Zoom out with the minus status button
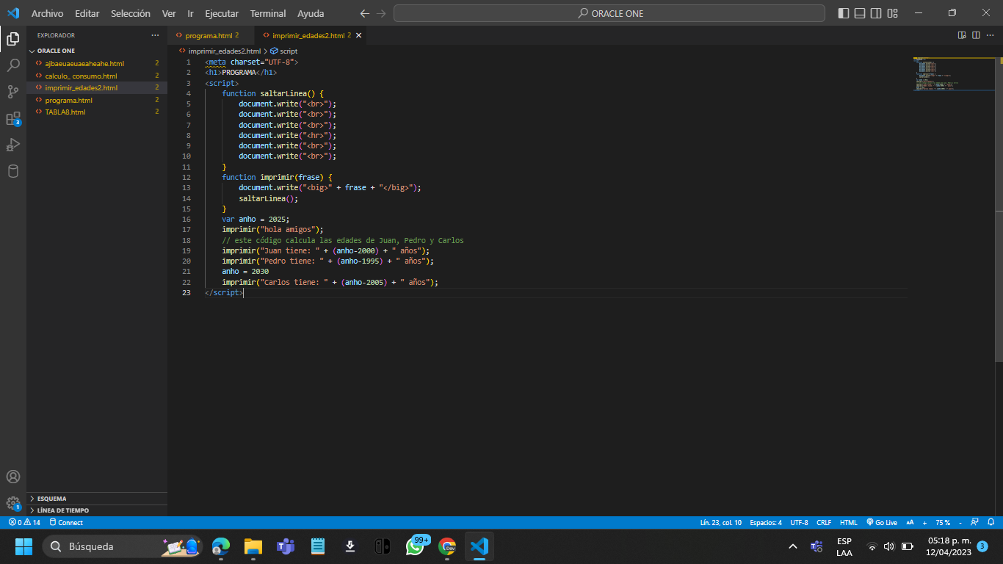Viewport: 1003px width, 564px height. (960, 523)
